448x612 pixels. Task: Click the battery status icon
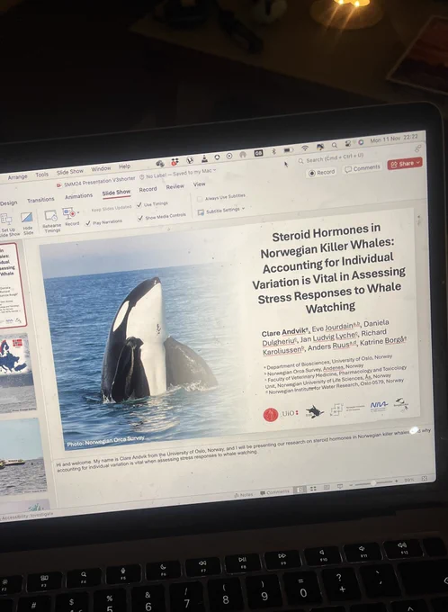tap(288, 149)
